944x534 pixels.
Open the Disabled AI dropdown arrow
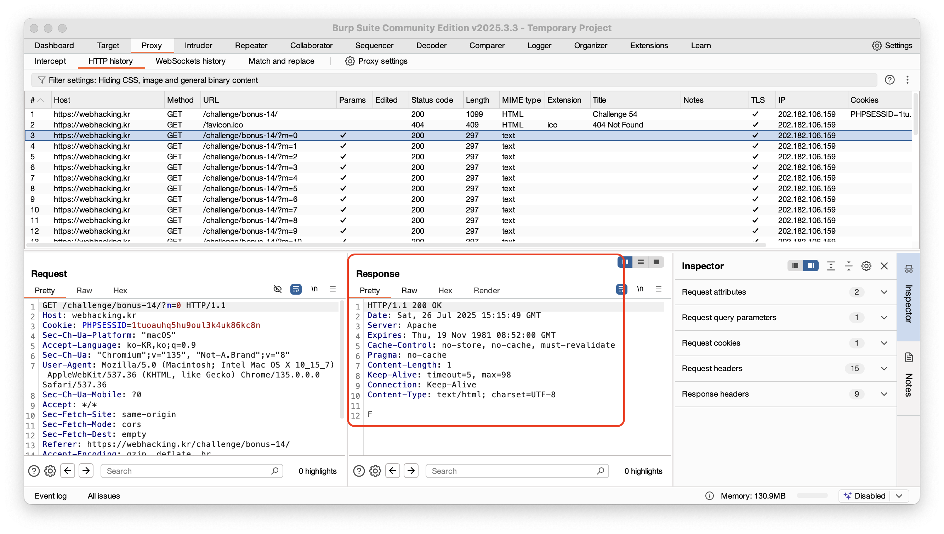(899, 496)
